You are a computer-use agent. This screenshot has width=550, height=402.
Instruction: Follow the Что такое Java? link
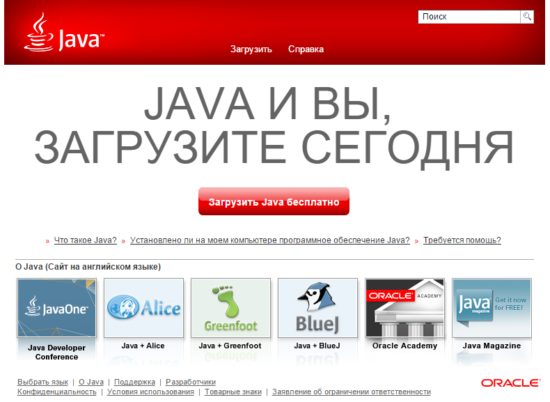click(85, 240)
